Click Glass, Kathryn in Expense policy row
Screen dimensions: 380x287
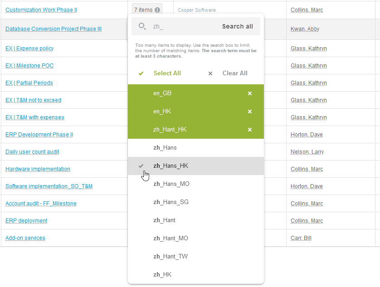coord(309,49)
